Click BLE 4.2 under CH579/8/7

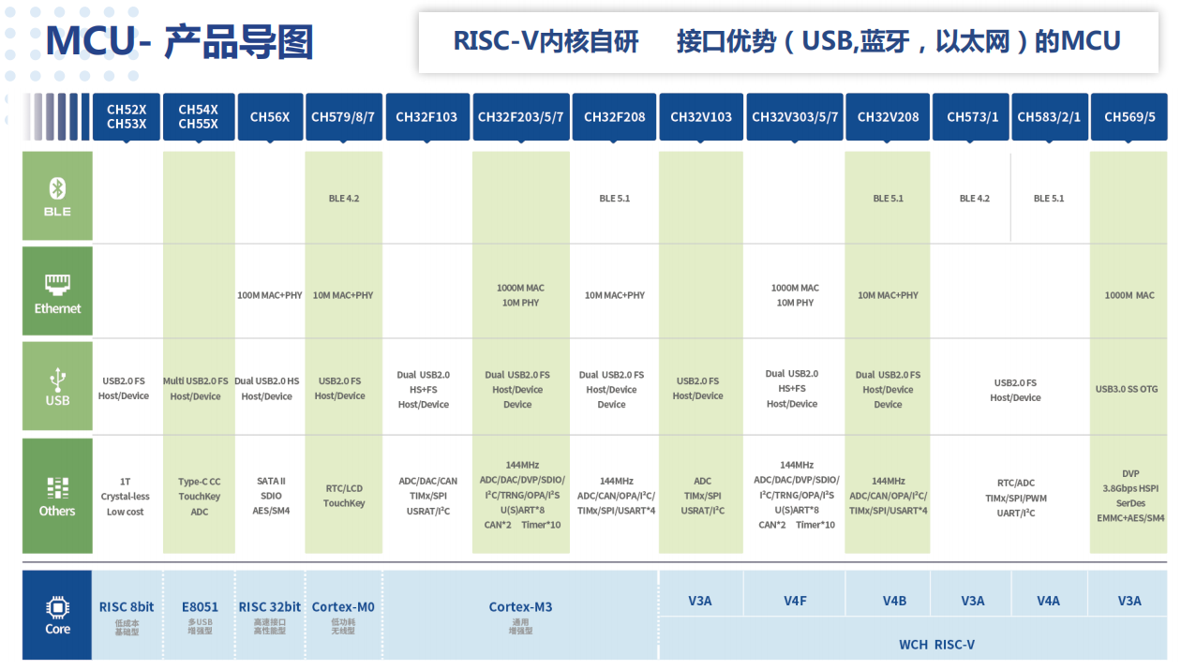tap(343, 199)
